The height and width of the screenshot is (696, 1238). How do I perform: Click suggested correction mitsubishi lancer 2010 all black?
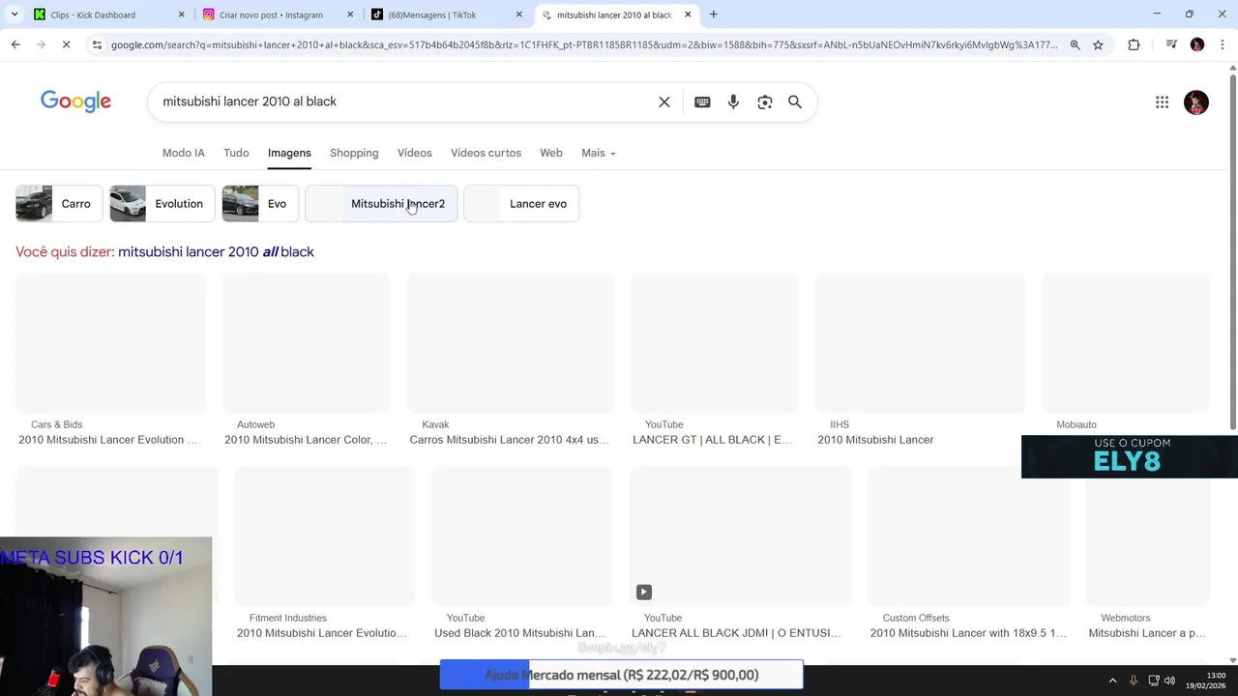[x=216, y=251]
